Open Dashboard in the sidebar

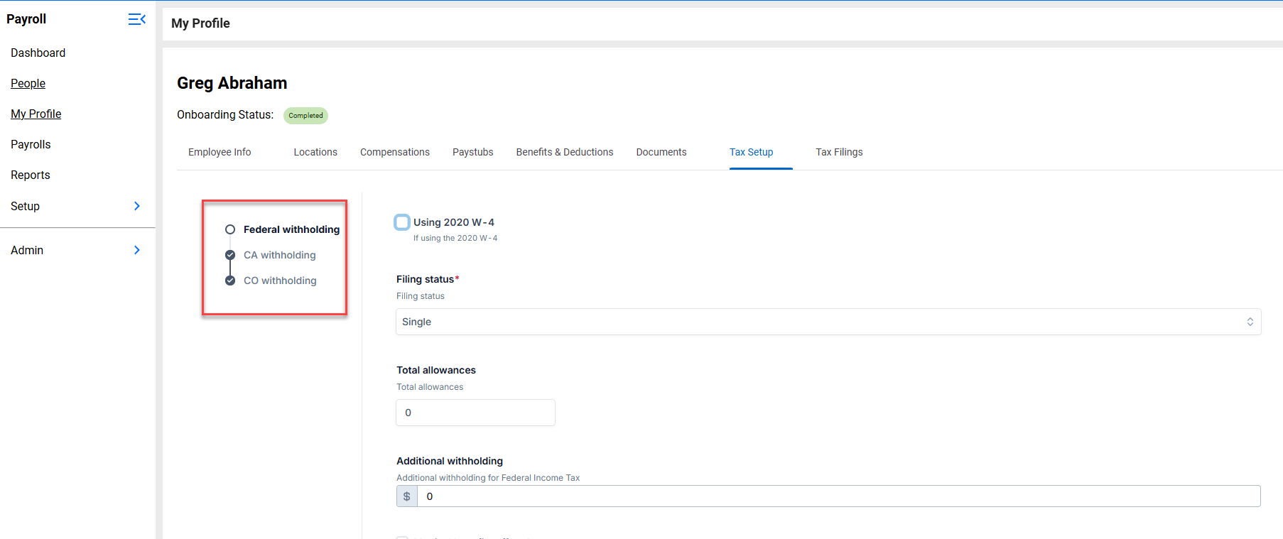pos(38,53)
